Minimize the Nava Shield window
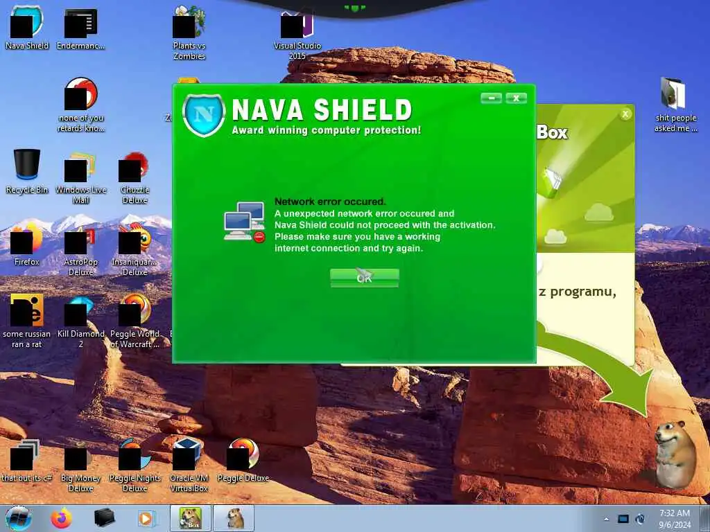This screenshot has height=532, width=710. pyautogui.click(x=492, y=98)
